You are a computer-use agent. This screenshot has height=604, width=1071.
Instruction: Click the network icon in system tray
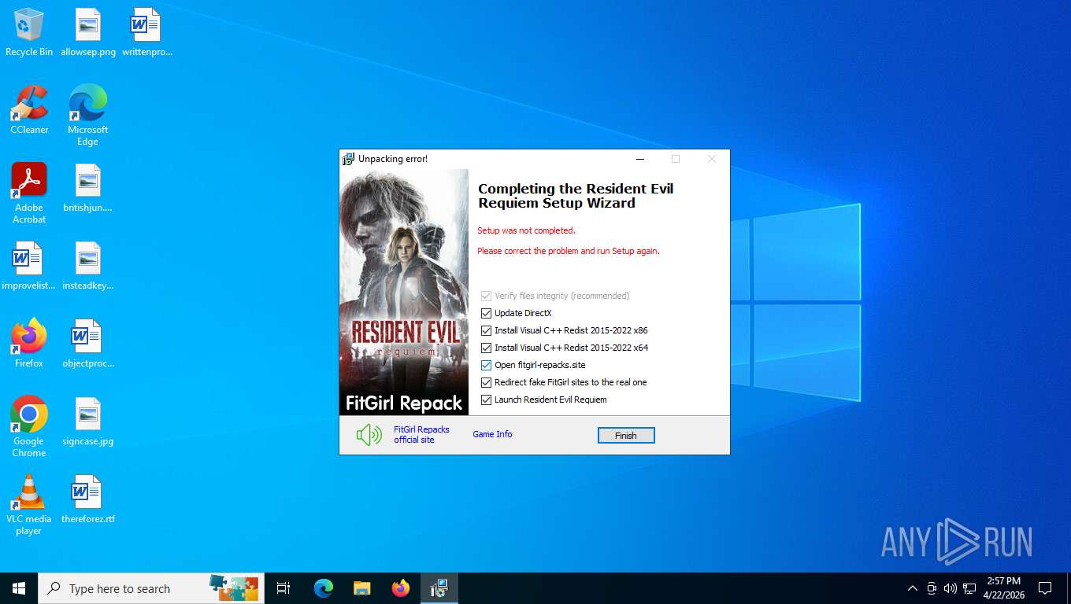(x=969, y=588)
